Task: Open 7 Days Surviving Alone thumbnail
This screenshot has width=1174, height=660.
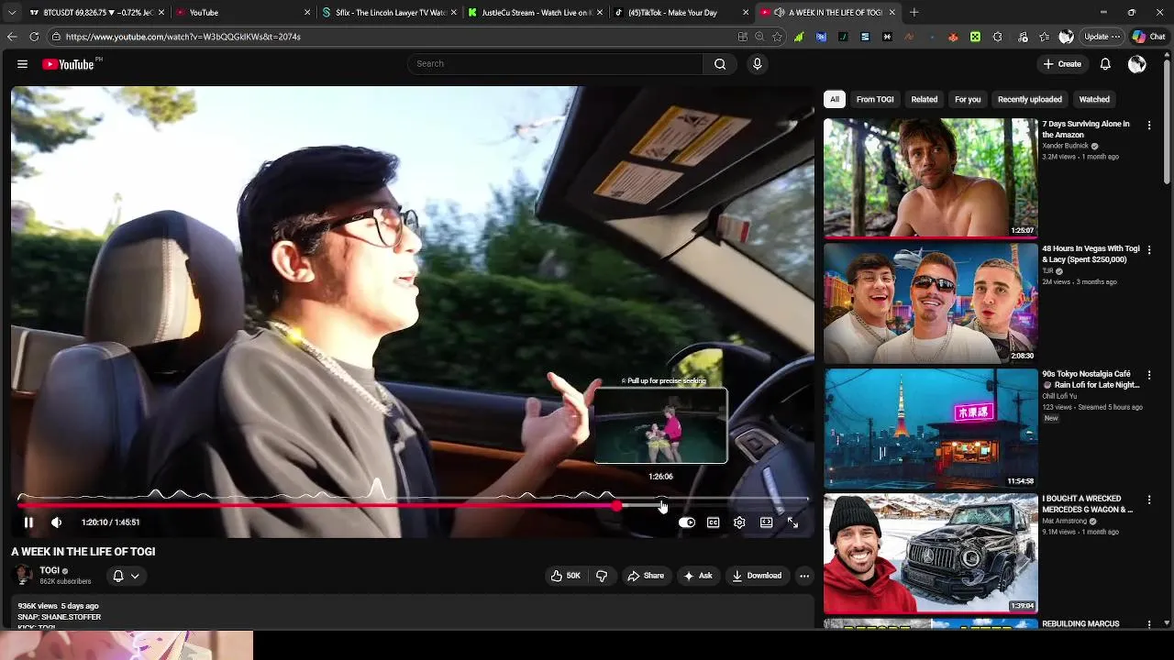Action: click(x=930, y=178)
